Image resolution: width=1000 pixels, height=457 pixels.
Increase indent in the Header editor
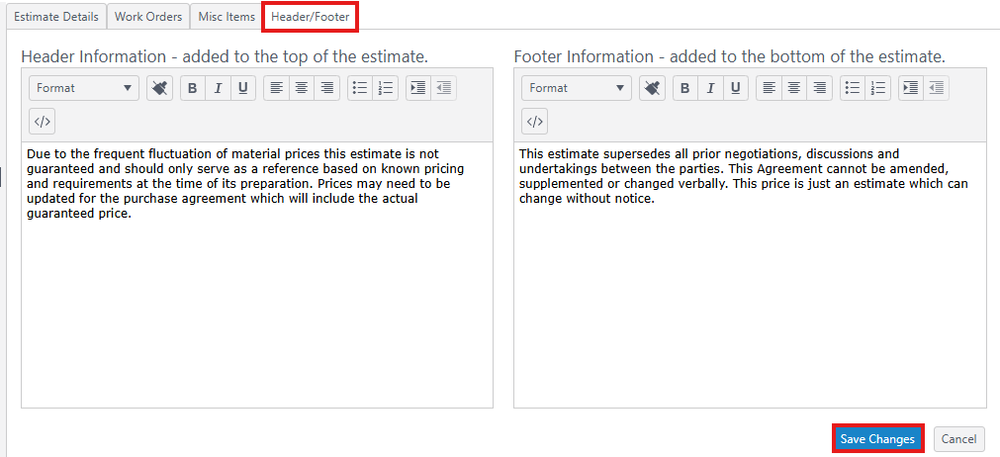tap(418, 88)
